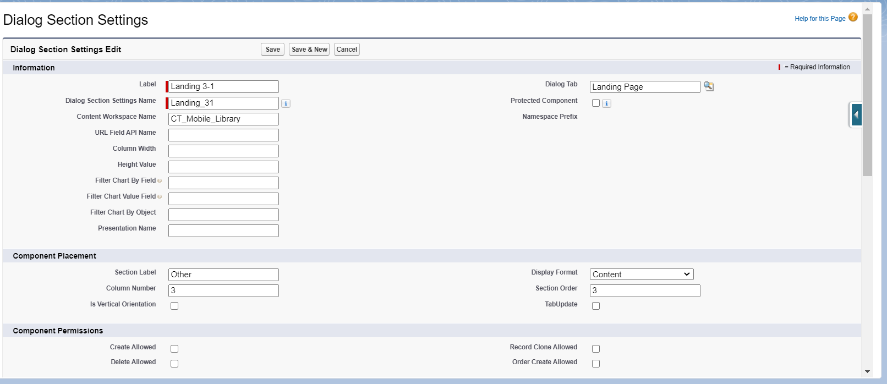887x384 pixels.
Task: Open the Display Format dropdown
Action: click(641, 275)
